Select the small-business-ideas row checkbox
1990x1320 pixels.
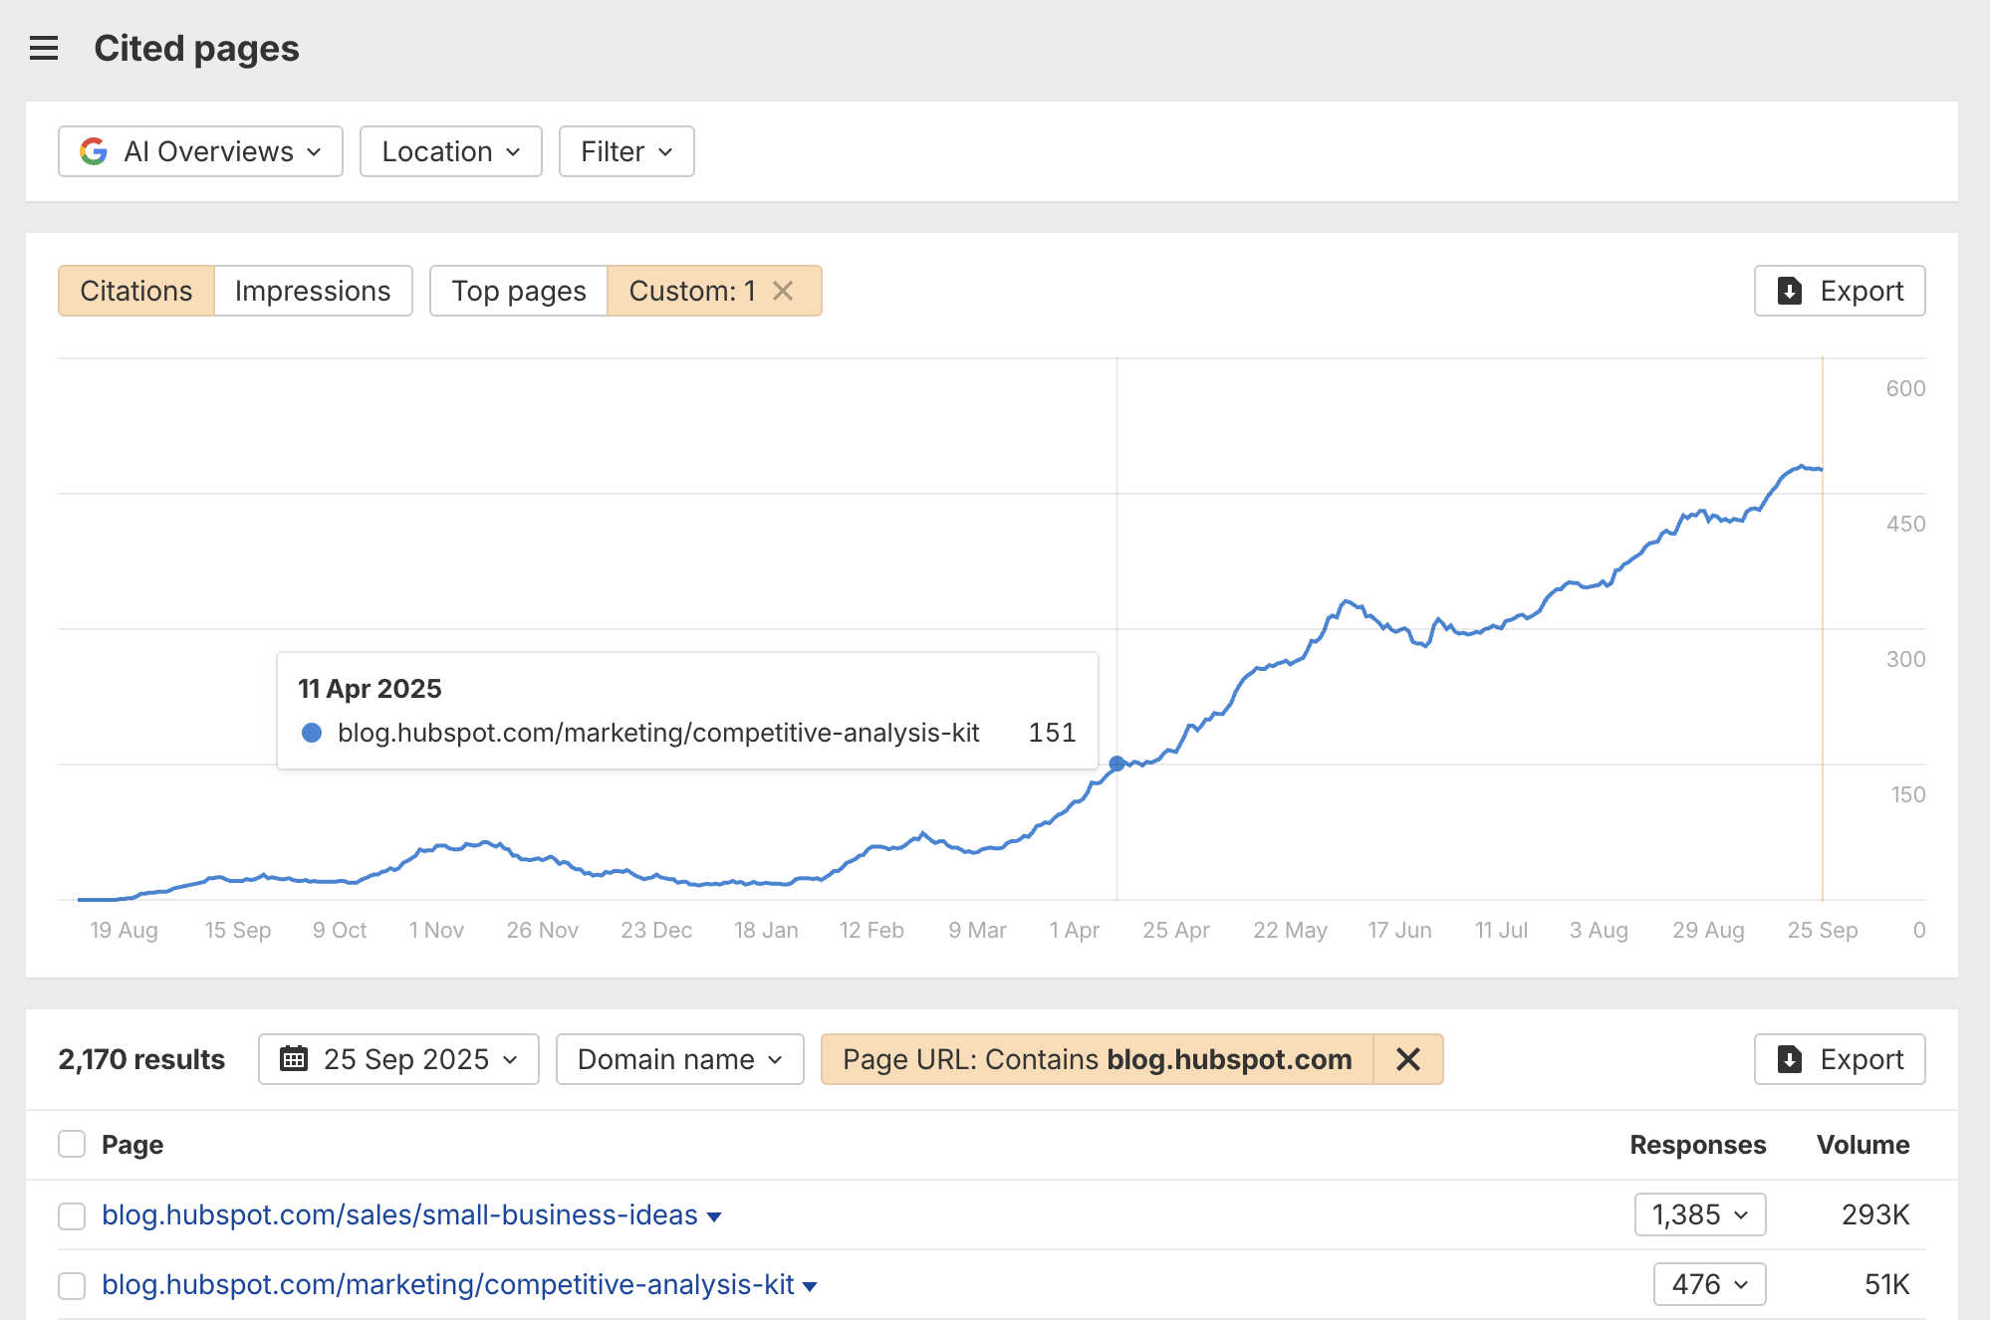pos(72,1215)
